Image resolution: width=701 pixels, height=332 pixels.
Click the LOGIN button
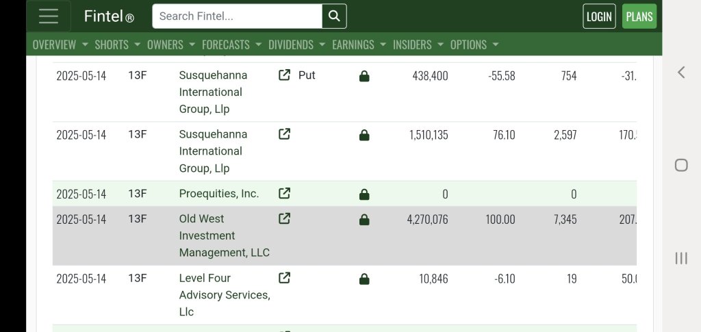tap(599, 16)
